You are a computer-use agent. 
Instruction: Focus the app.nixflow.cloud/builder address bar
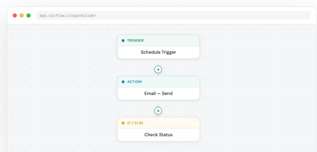[x=173, y=15]
